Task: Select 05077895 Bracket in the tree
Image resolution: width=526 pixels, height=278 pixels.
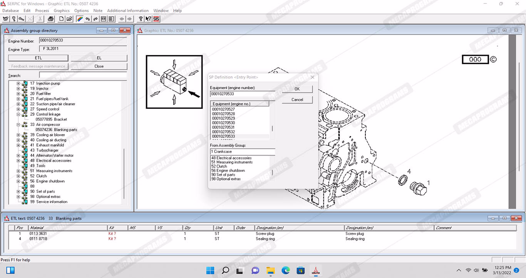Action: pos(51,120)
